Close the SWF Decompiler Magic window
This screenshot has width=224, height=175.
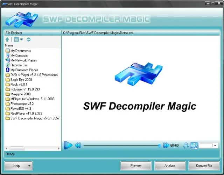(219, 3)
